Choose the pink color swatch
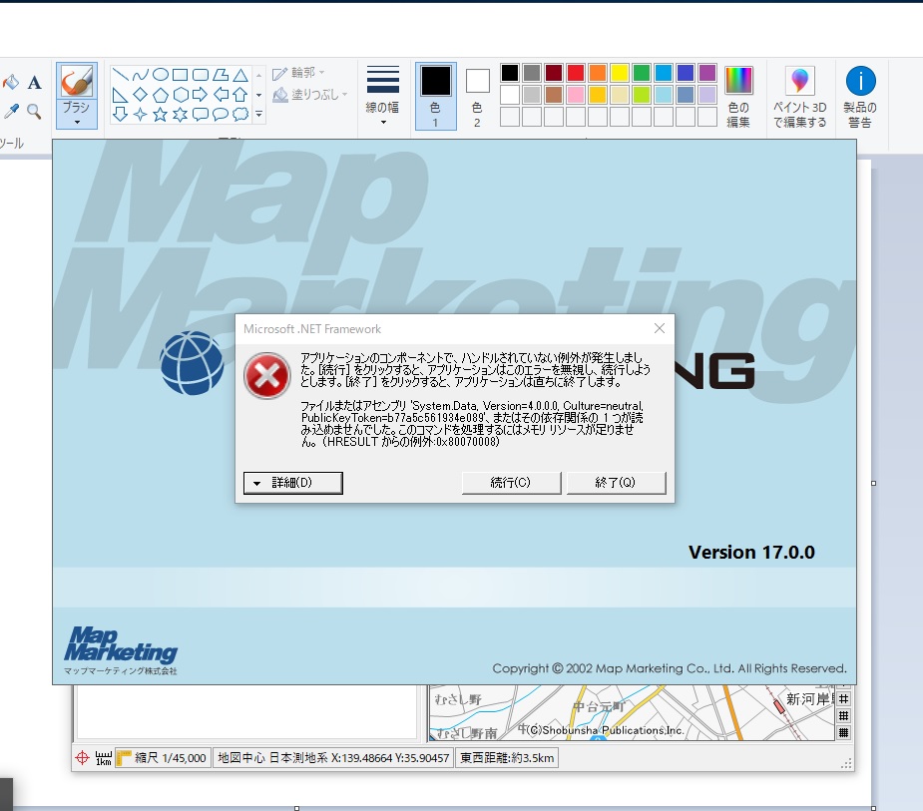The width and height of the screenshot is (923, 811). pos(576,95)
